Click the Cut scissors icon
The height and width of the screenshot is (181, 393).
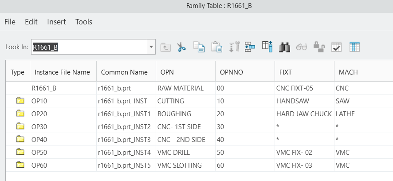coord(181,47)
